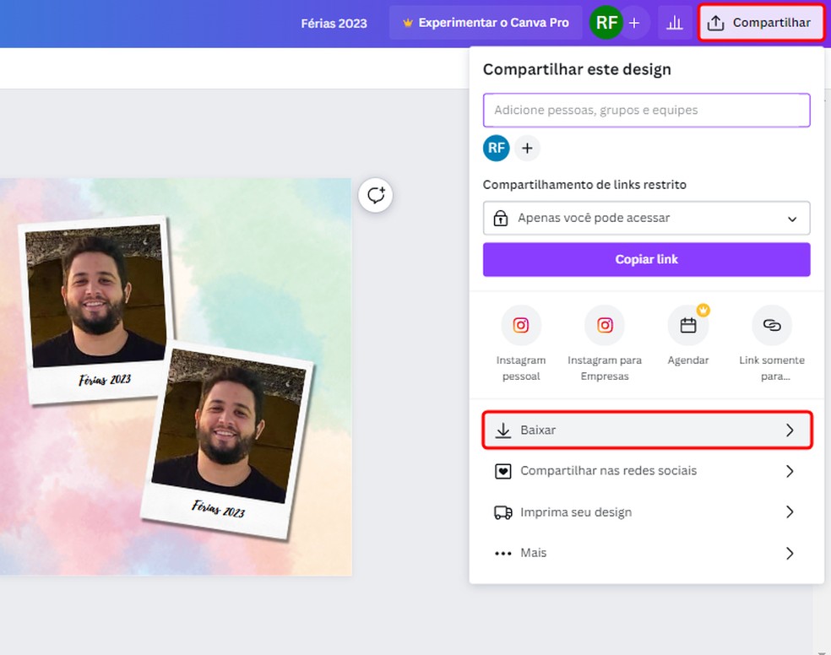This screenshot has height=655, width=831.
Task: Click the Copiar link button
Action: pyautogui.click(x=646, y=259)
